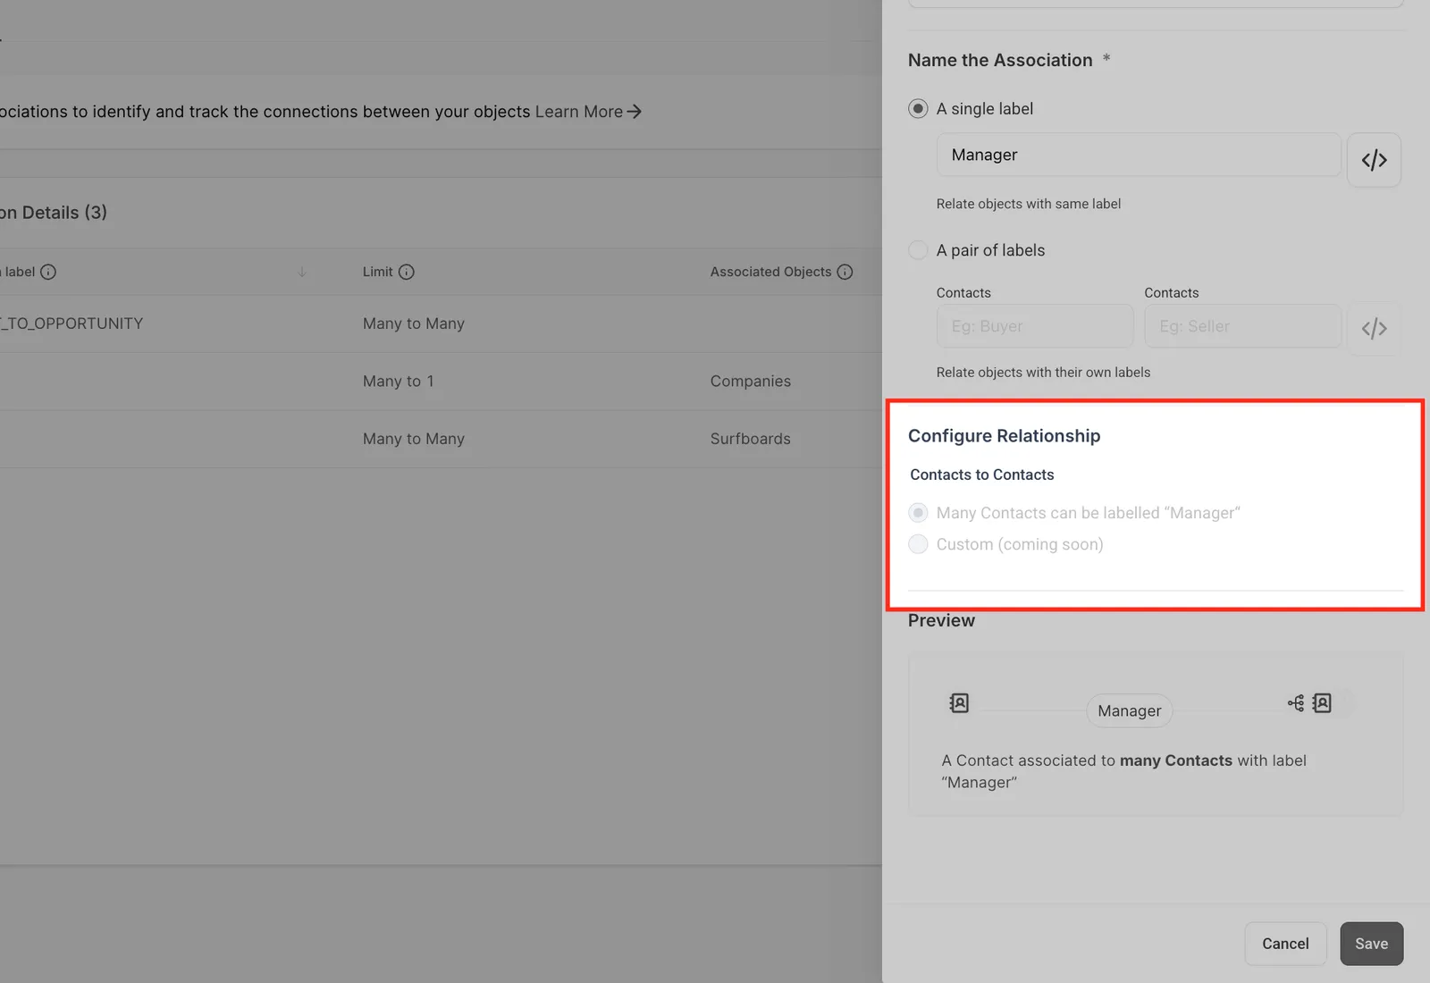Click the 'Eg: Buyer' label input

[1035, 326]
